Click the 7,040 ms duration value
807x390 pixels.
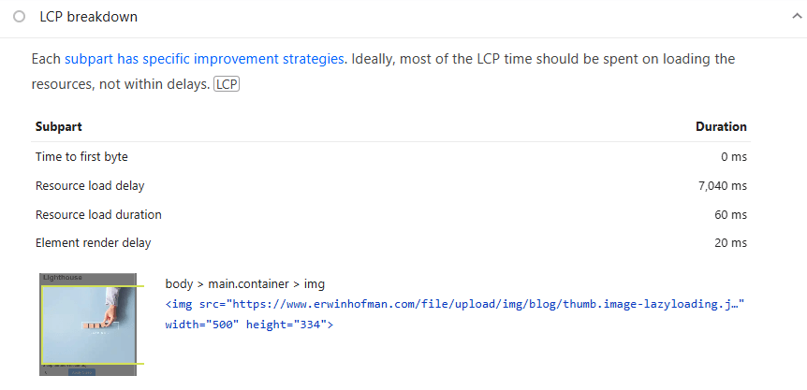pyautogui.click(x=722, y=186)
